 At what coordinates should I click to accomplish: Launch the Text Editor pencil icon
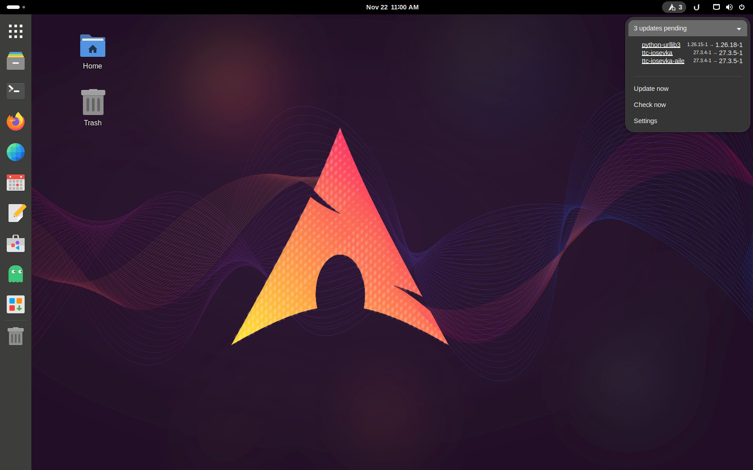tap(17, 213)
